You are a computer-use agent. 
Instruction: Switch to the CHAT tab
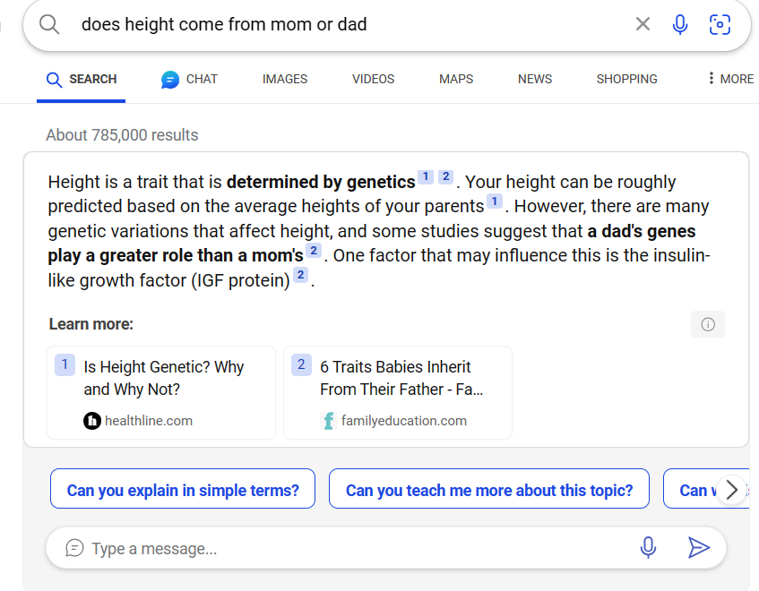coord(189,80)
